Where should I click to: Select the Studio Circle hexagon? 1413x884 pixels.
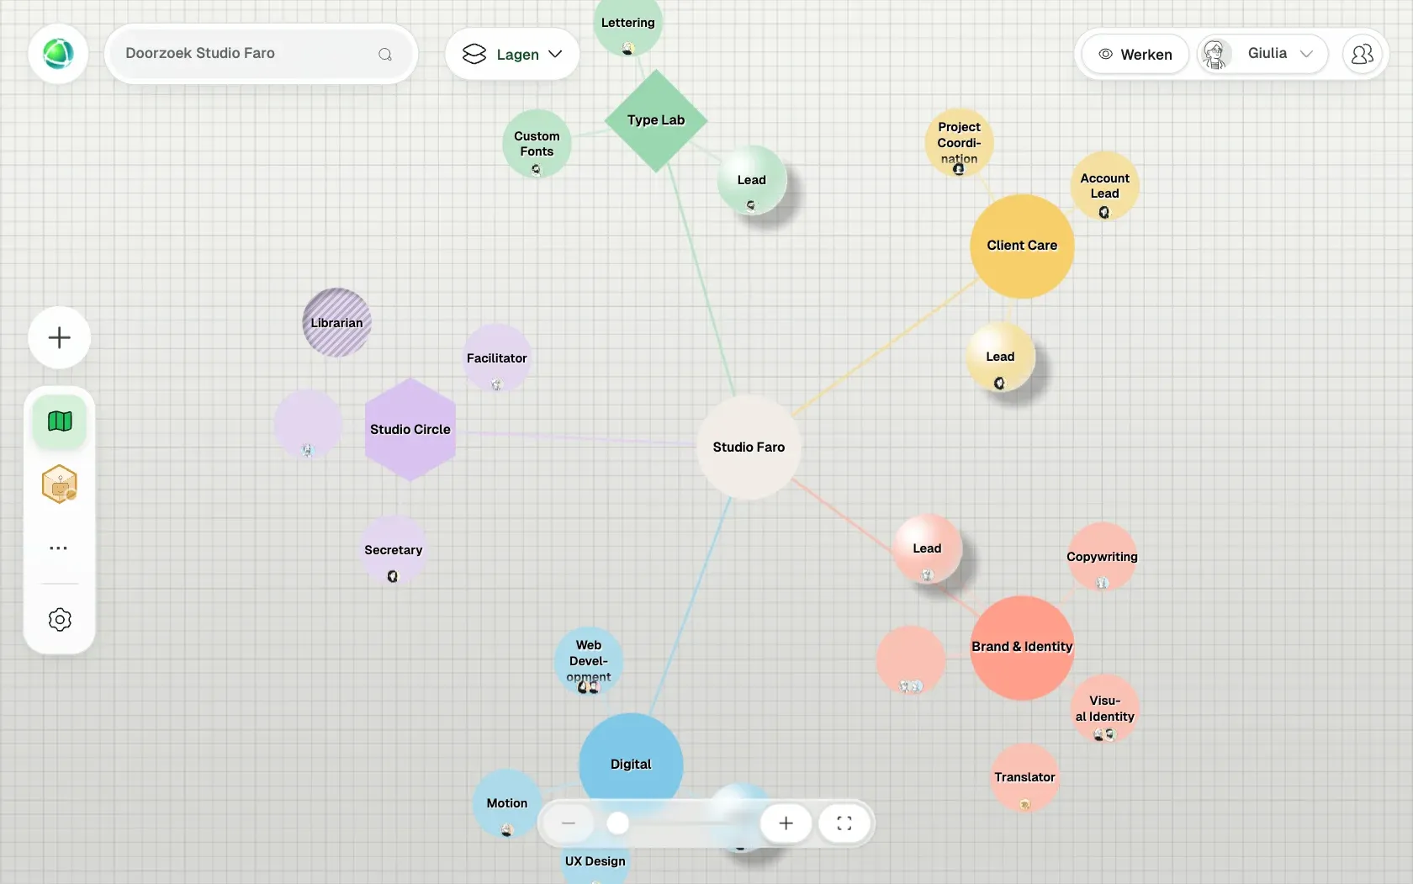(410, 430)
